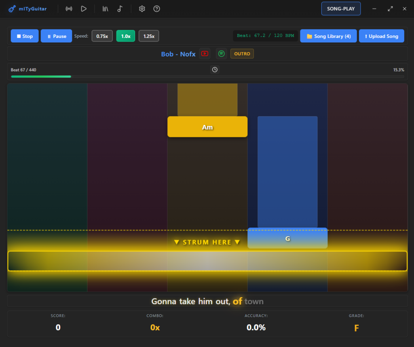Click the music note icon

tap(120, 8)
